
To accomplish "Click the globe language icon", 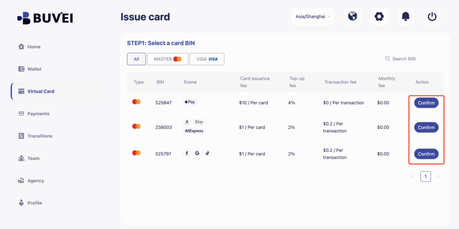I will [x=353, y=17].
